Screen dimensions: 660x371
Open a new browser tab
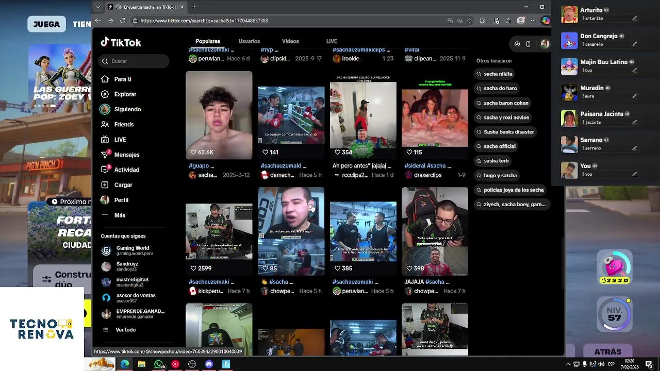click(x=194, y=7)
